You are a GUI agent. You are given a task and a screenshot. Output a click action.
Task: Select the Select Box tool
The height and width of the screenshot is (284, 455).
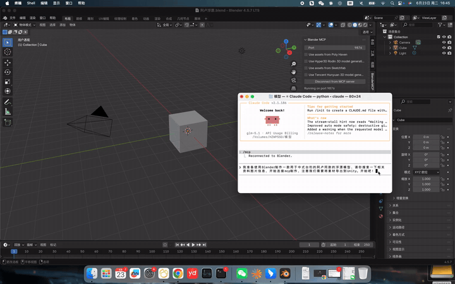click(8, 42)
